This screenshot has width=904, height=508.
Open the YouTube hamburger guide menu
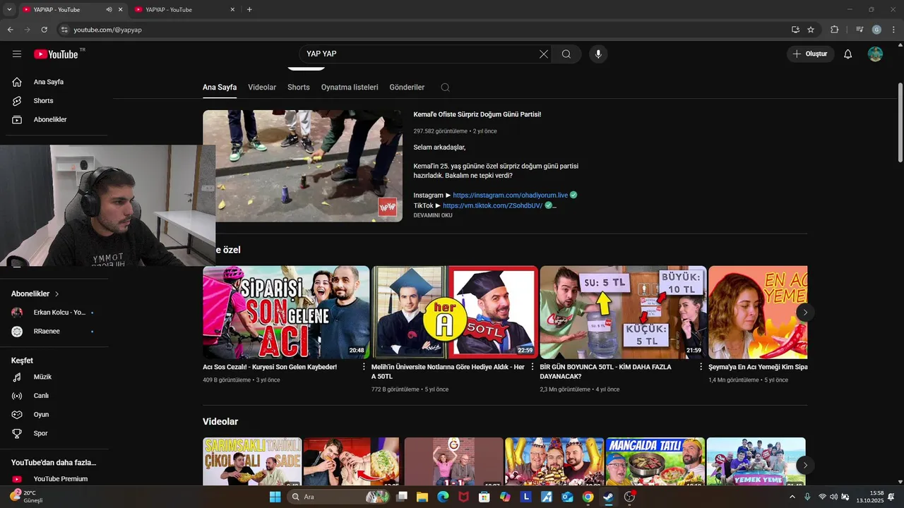(17, 54)
